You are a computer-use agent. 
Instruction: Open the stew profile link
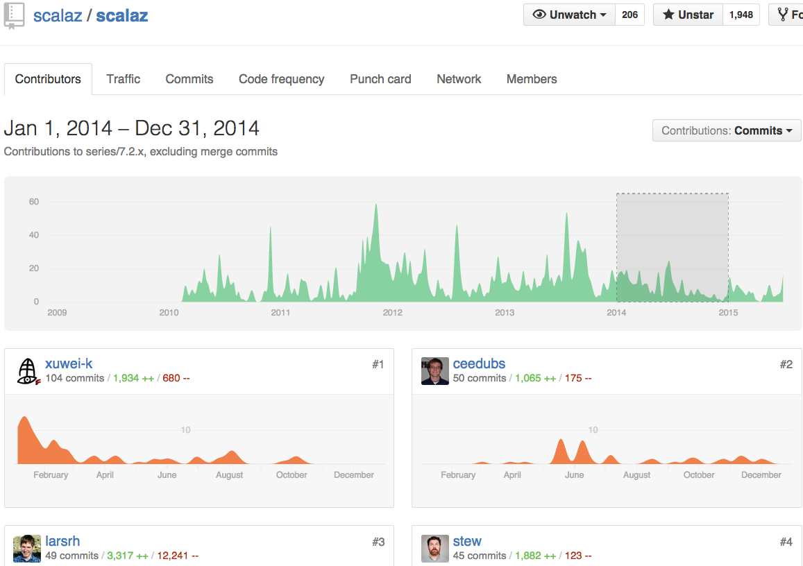click(x=467, y=541)
